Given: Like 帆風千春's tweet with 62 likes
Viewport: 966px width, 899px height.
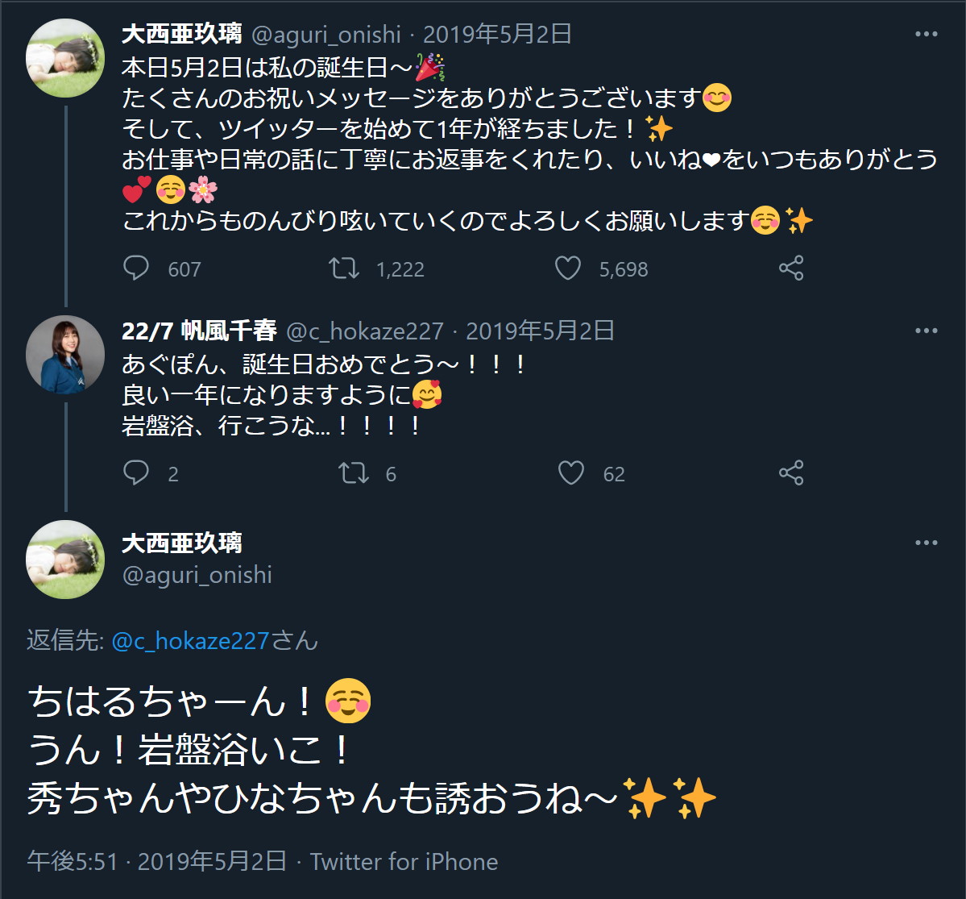Looking at the screenshot, I should pyautogui.click(x=571, y=473).
